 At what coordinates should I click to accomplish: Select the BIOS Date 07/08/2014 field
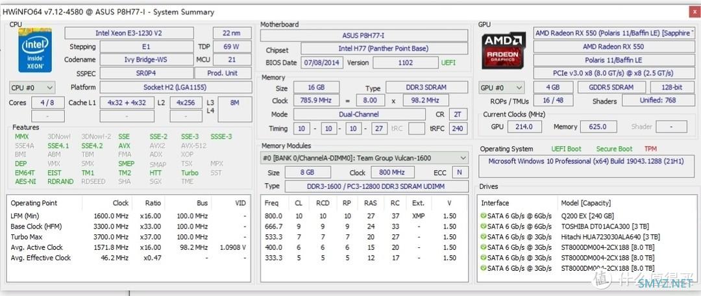[x=322, y=62]
